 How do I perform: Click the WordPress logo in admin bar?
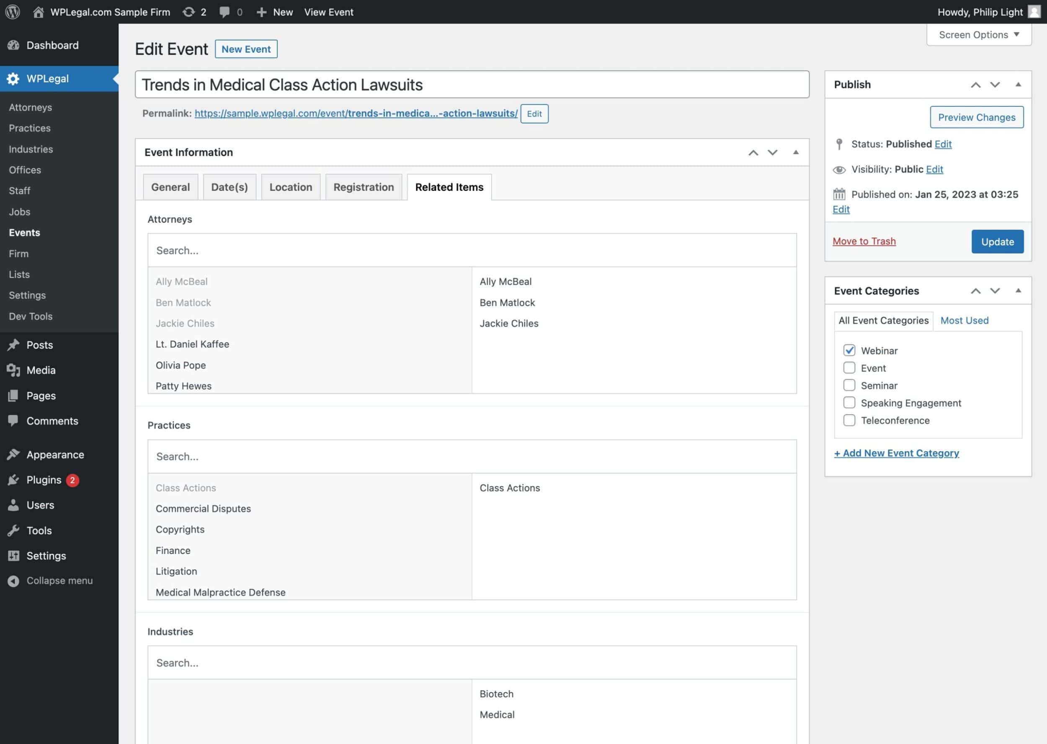pyautogui.click(x=13, y=12)
